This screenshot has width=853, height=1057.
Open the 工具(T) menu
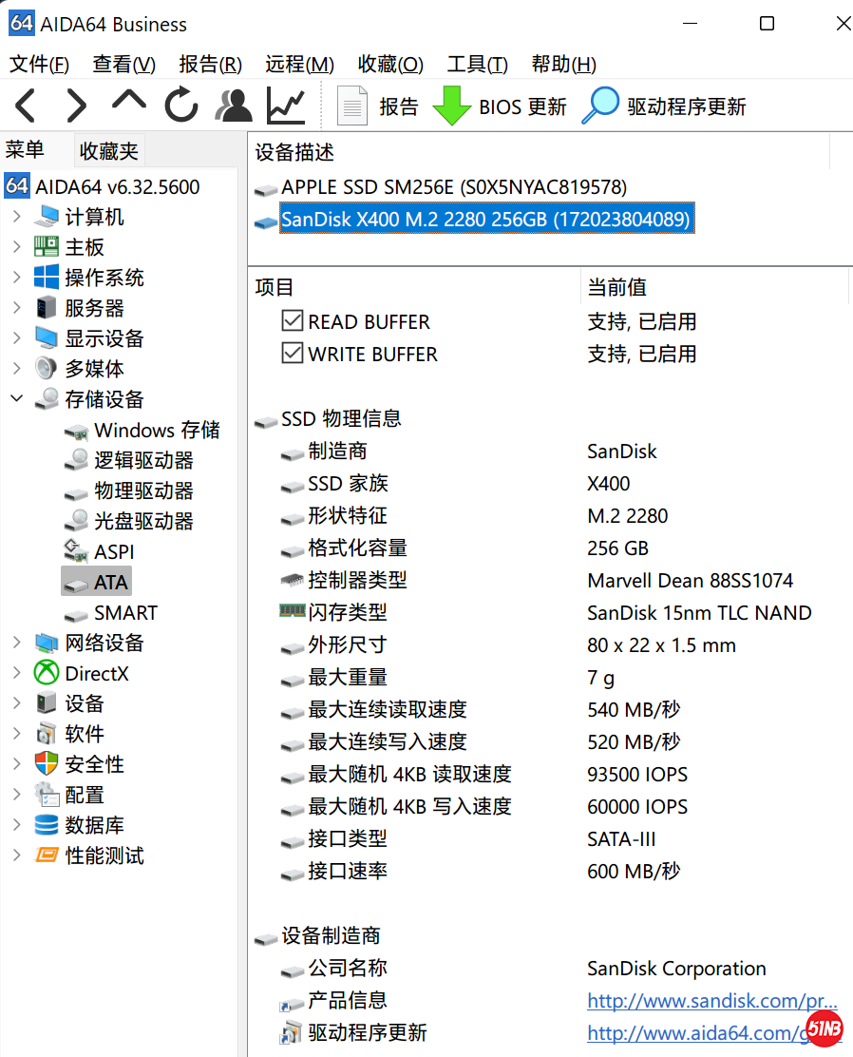click(x=477, y=65)
